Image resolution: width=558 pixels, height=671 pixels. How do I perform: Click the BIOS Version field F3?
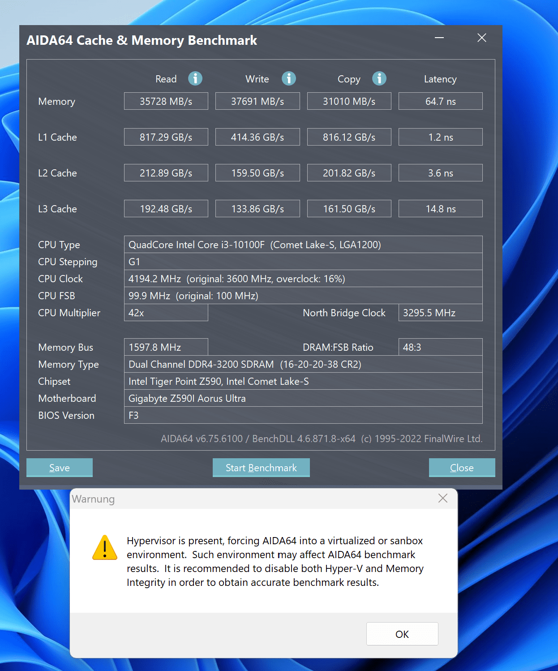pos(303,415)
